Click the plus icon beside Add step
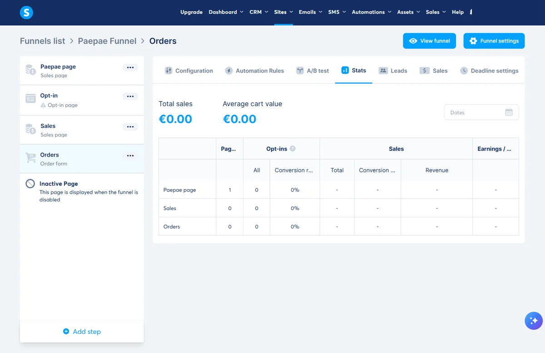The width and height of the screenshot is (545, 353). click(66, 332)
